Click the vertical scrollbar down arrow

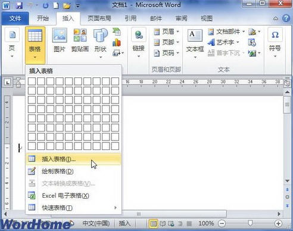coord(287,181)
